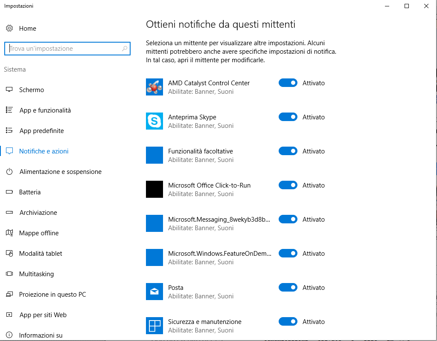Screen dimensions: 437x341
Task: Open Funzionalità facoltative name text
Action: pos(201,151)
